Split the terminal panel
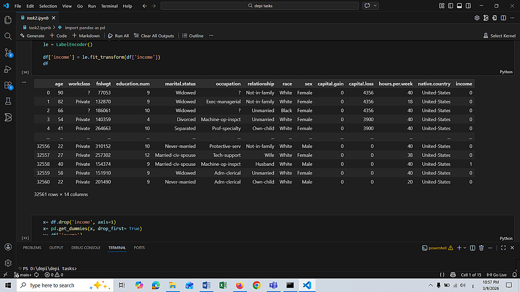The image size is (520, 292). pos(473,248)
